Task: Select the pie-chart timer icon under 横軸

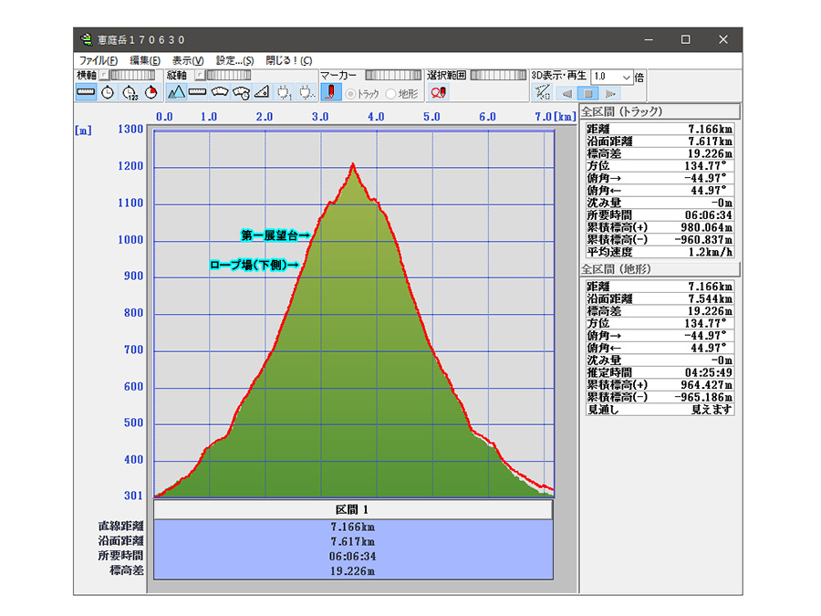Action: point(151,92)
